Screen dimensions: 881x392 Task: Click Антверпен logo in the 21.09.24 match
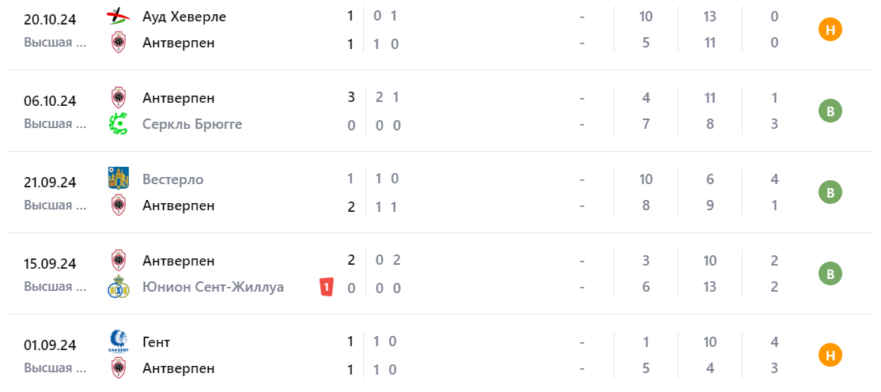click(118, 205)
